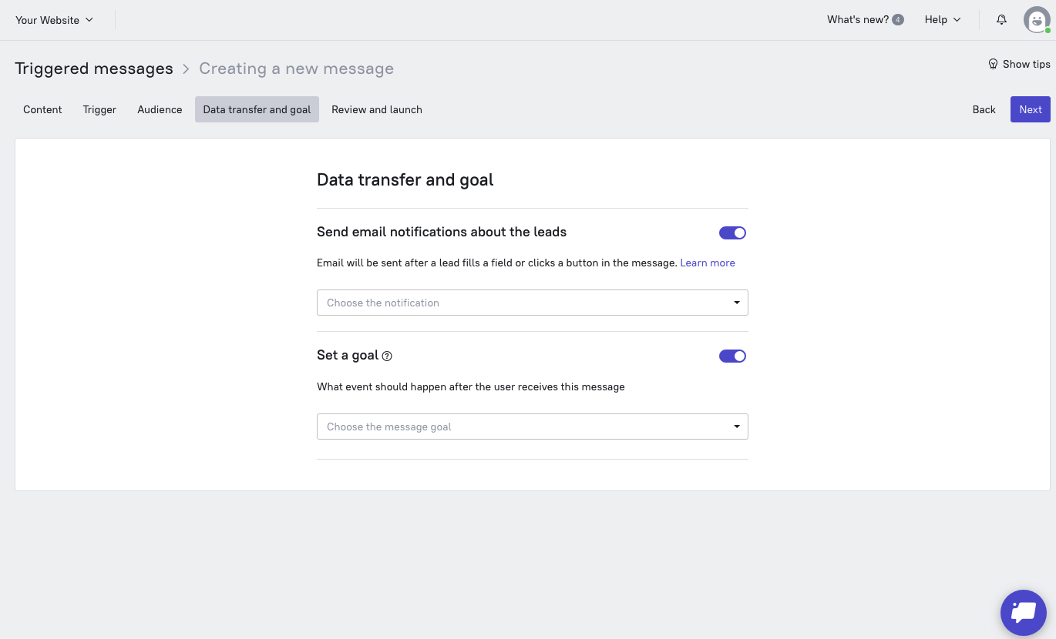Go to the Audience tab
1056x639 pixels.
(x=160, y=109)
